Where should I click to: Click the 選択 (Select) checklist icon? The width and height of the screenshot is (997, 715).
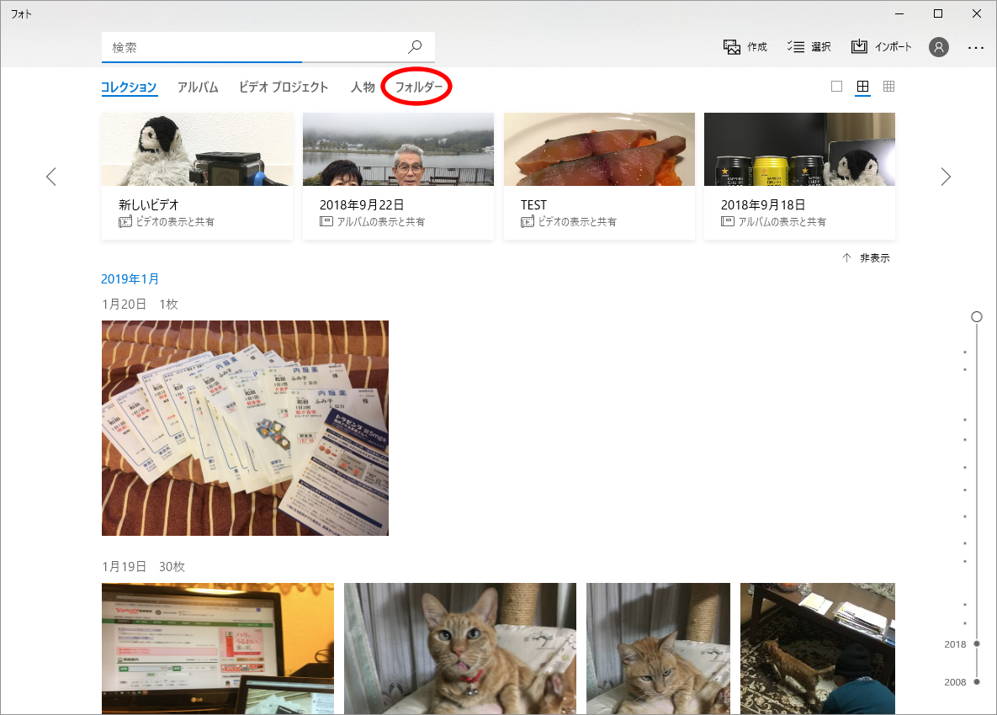pos(795,47)
